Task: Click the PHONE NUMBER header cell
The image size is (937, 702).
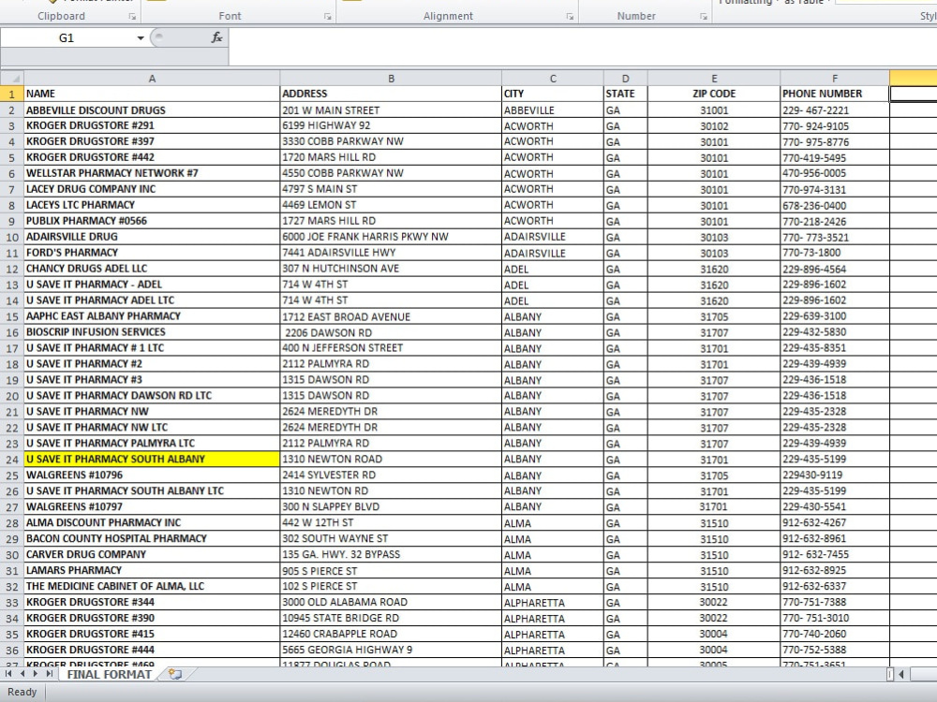Action: coord(835,94)
